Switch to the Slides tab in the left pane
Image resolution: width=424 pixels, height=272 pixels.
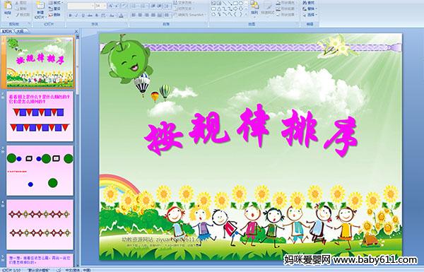tap(7, 31)
